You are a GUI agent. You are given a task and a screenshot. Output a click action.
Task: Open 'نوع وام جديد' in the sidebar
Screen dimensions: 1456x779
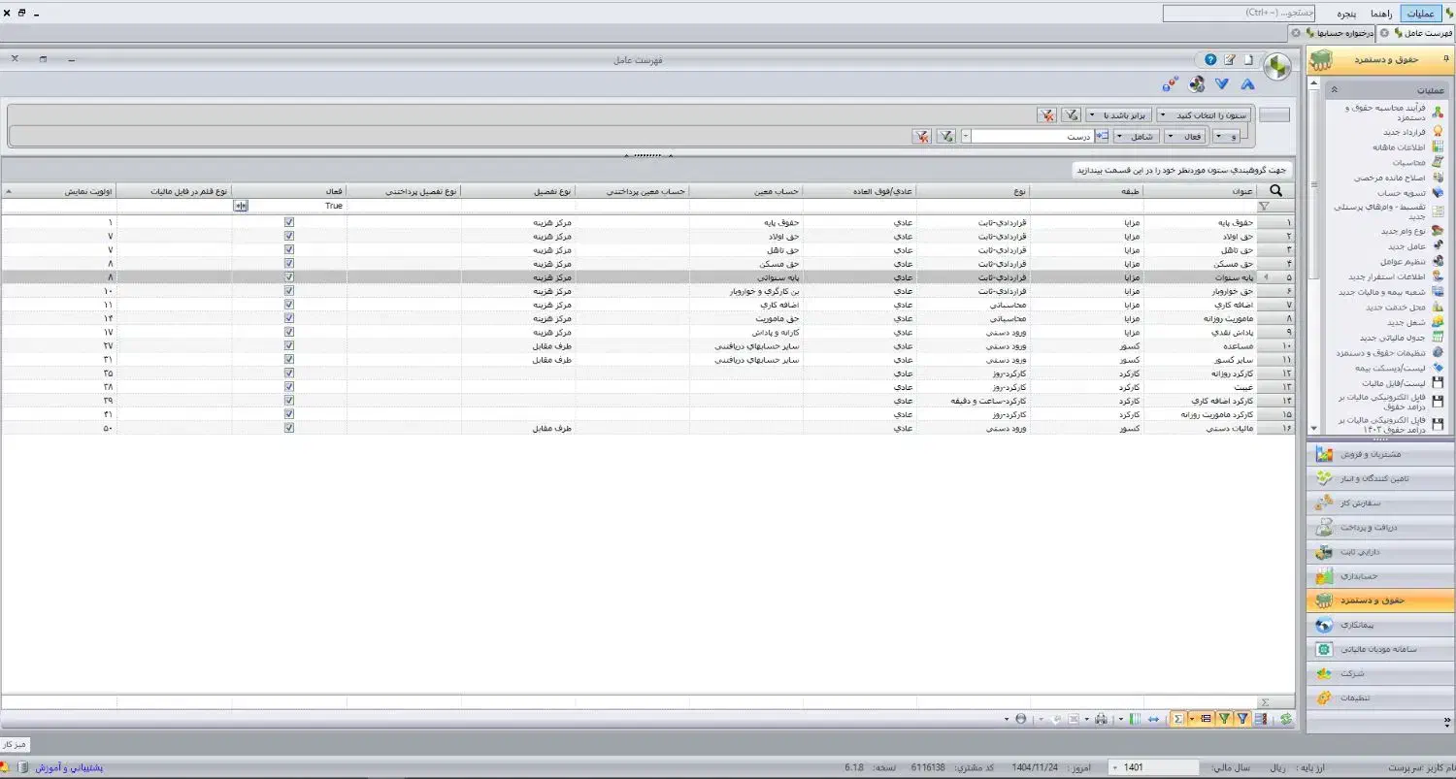pyautogui.click(x=1406, y=230)
